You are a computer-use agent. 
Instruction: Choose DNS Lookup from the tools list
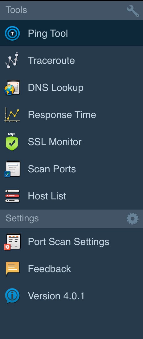71,88
